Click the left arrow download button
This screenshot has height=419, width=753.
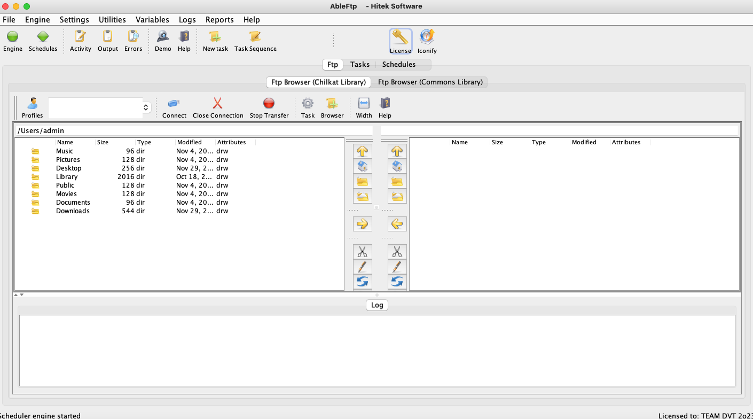397,224
